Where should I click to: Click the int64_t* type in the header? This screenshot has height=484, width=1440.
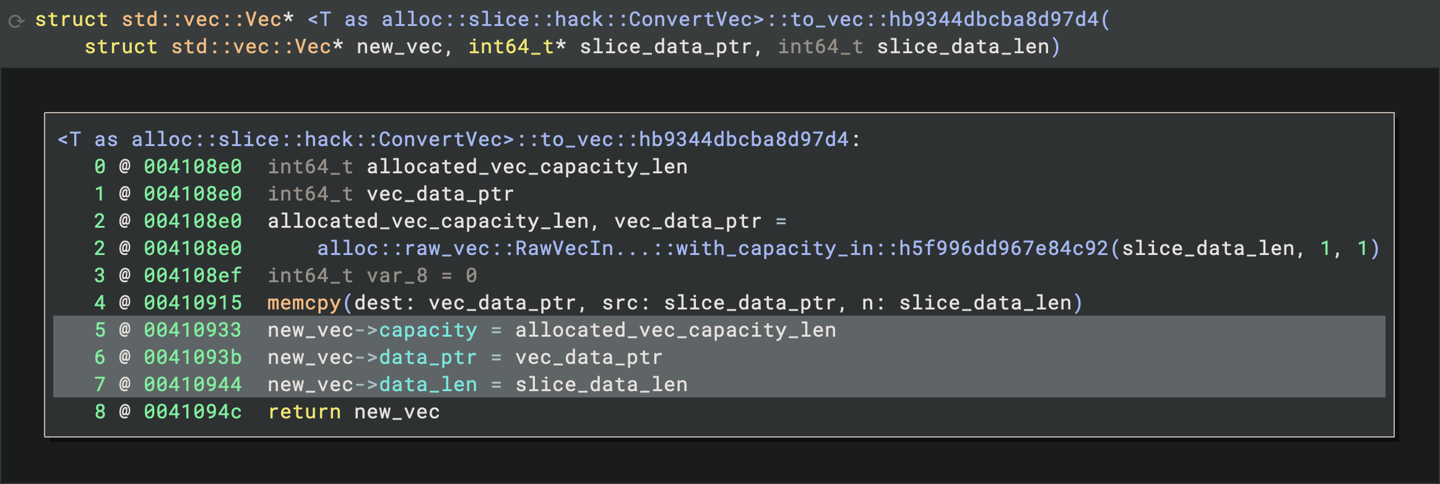click(x=516, y=47)
